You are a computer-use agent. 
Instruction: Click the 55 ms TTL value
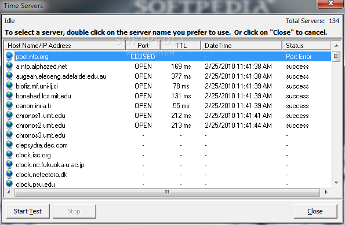[x=181, y=106]
